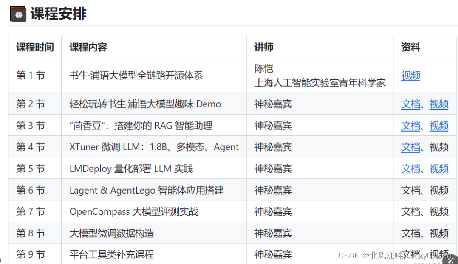458x264 pixels.
Task: Click the 课程时间 column header
Action: pyautogui.click(x=35, y=47)
